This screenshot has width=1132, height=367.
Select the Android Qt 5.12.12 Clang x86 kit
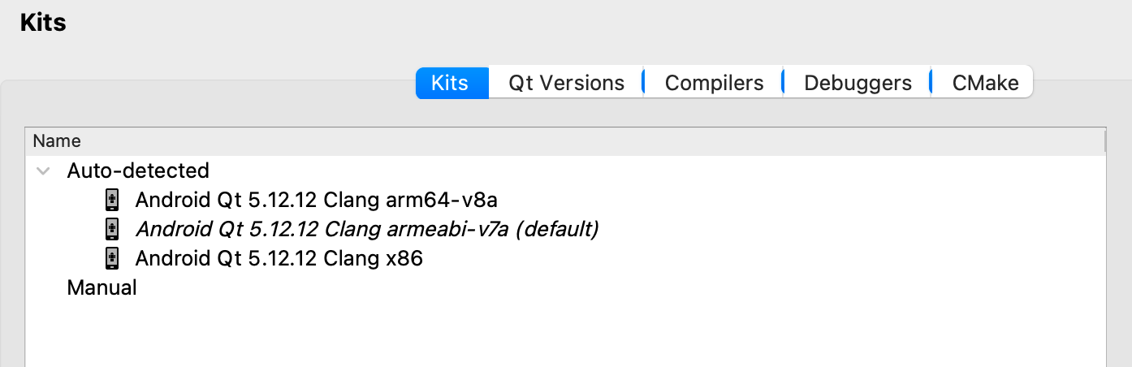point(279,258)
